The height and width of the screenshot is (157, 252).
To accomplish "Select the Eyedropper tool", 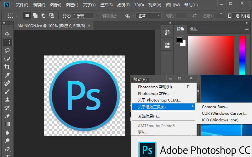I will coord(7,75).
